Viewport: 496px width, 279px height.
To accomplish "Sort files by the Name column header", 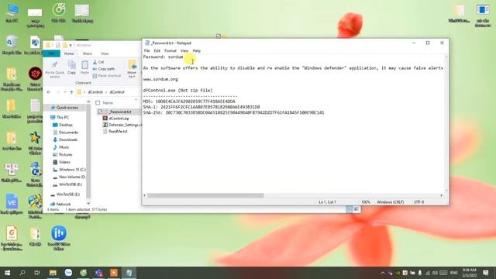I will 108,103.
